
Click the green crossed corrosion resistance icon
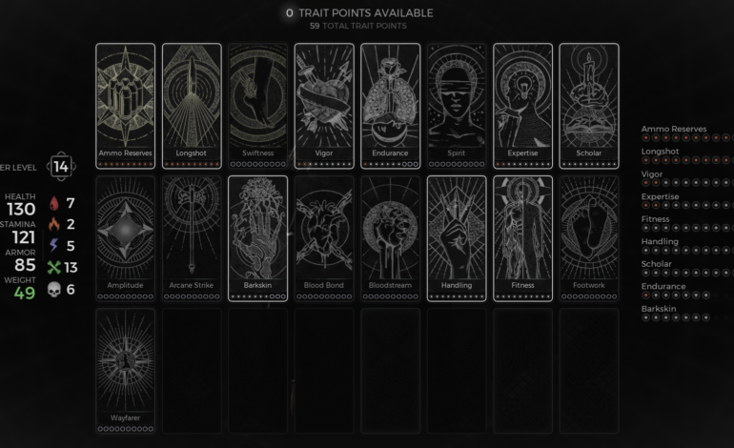54,267
